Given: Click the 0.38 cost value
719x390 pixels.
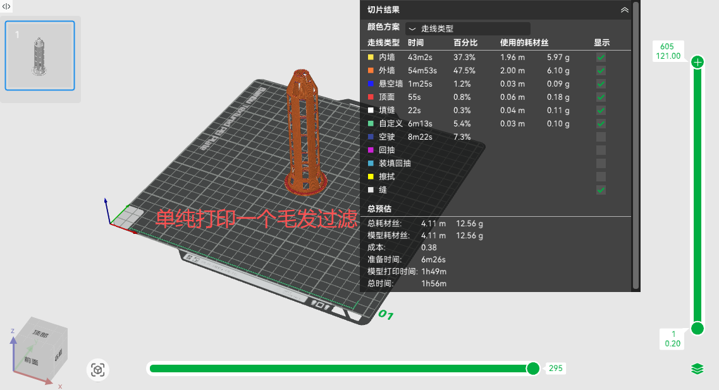Looking at the screenshot, I should pos(429,248).
